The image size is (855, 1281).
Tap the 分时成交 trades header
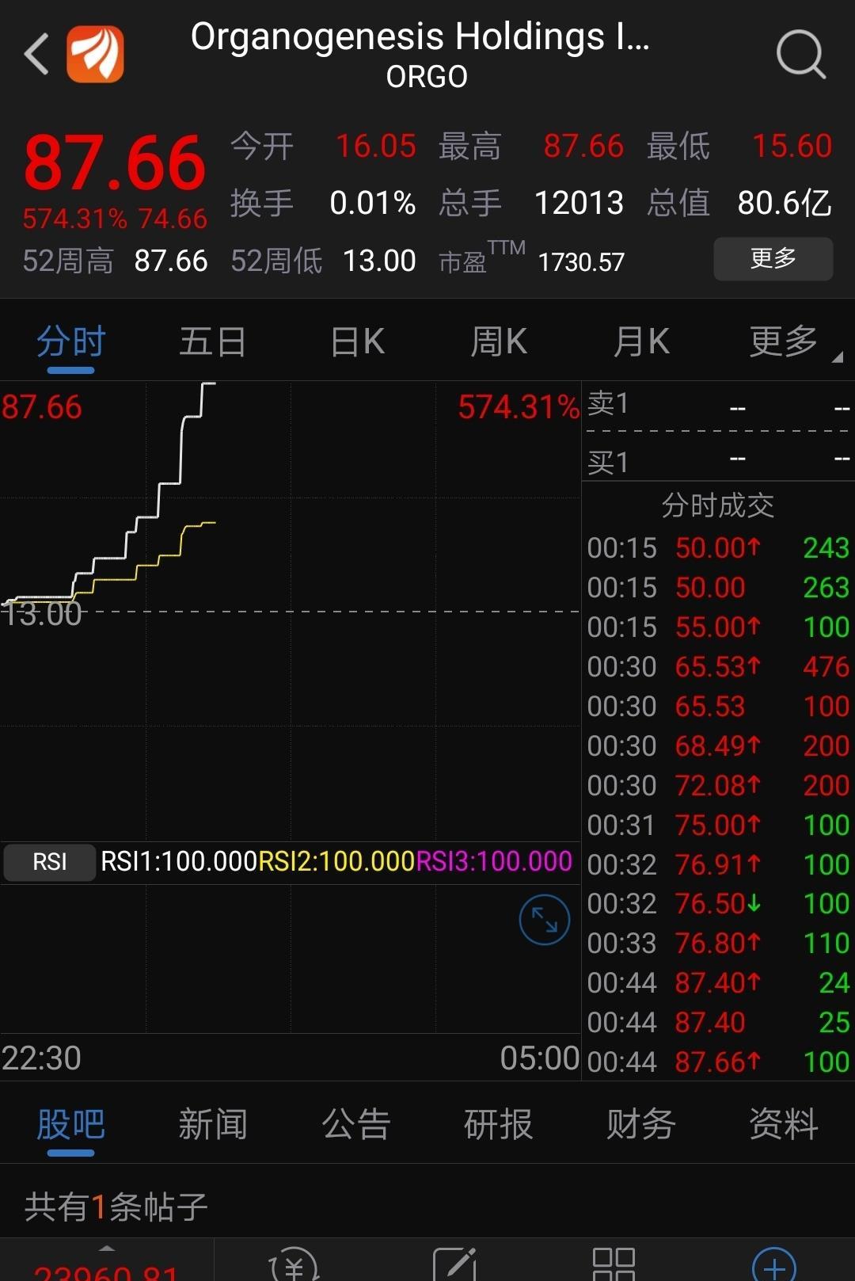tap(718, 505)
